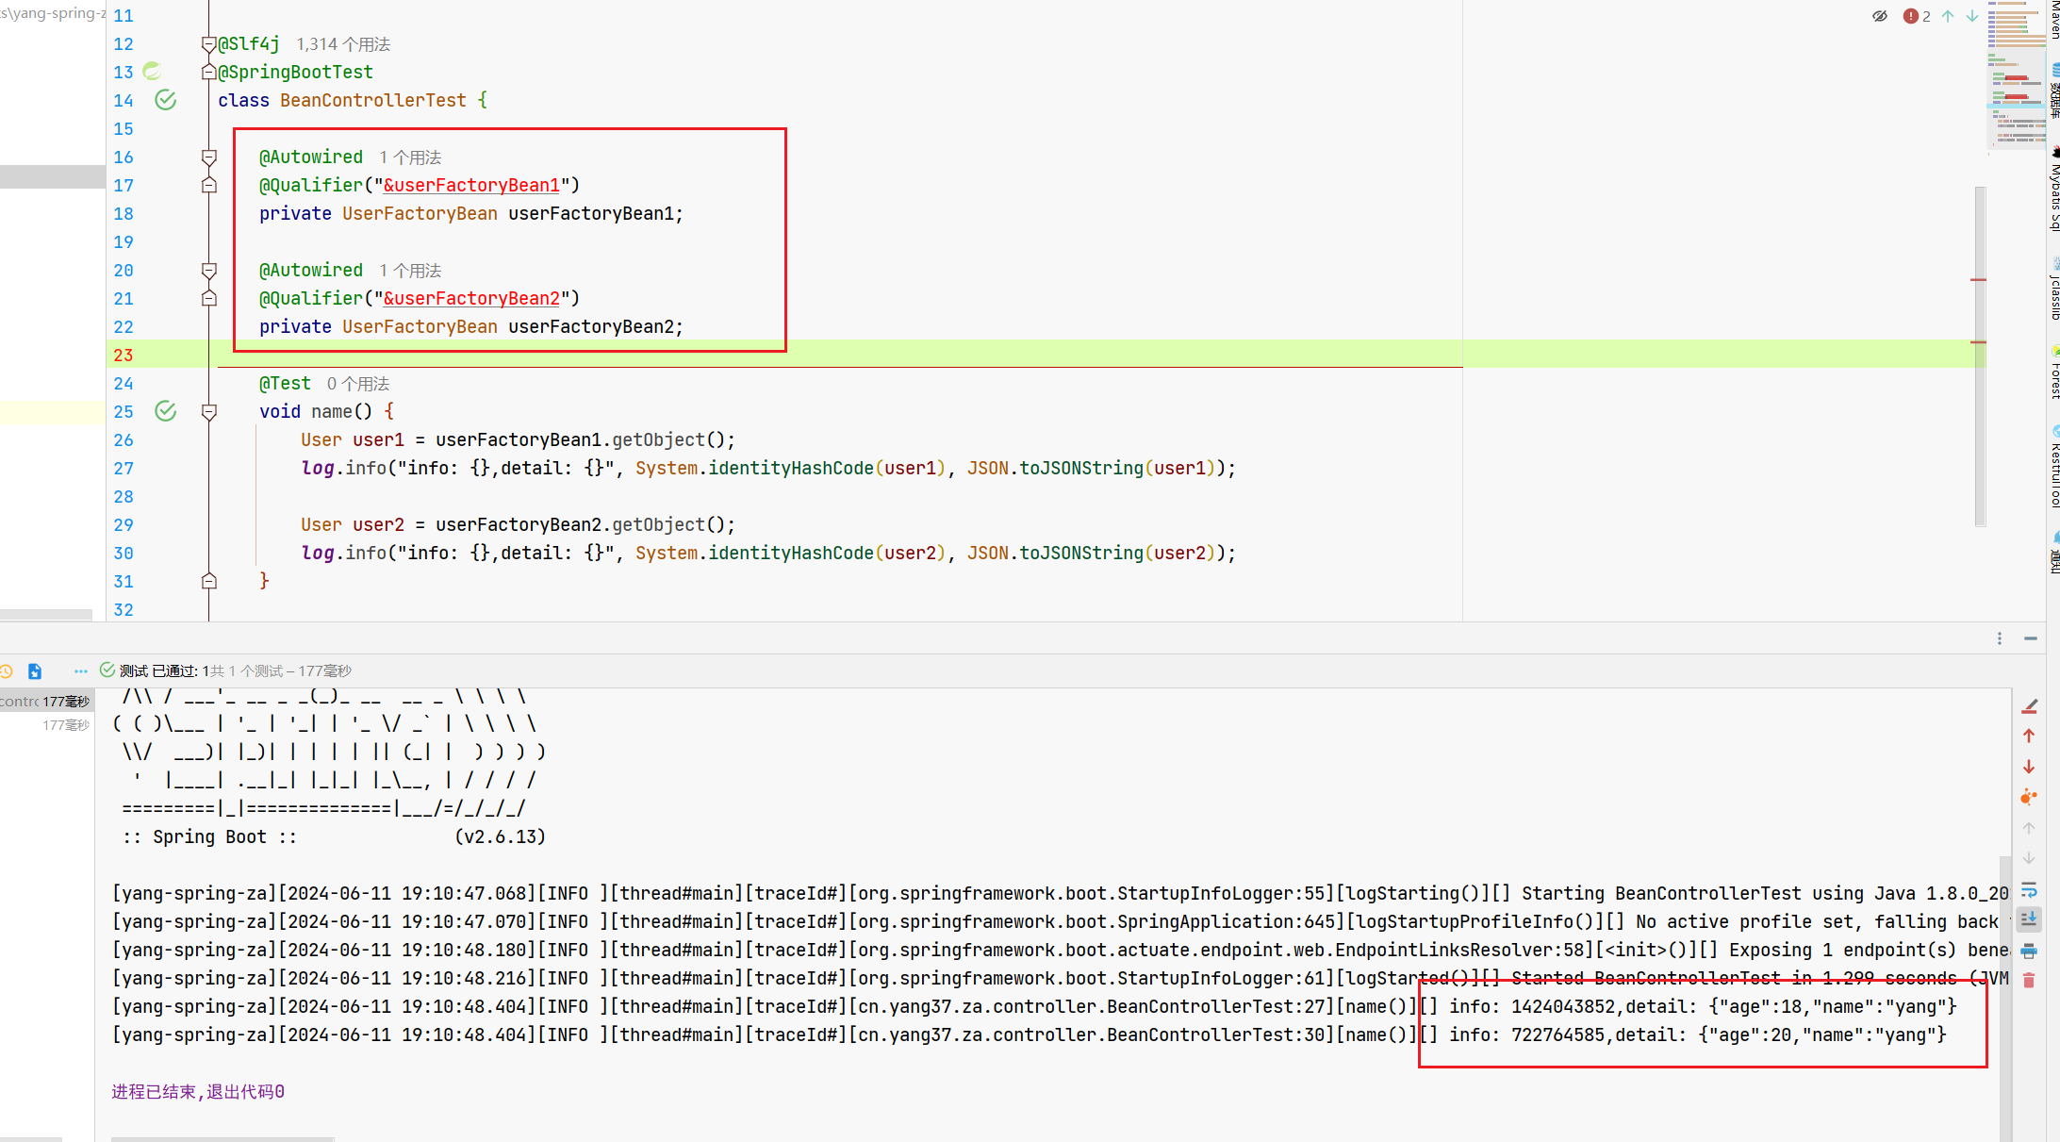This screenshot has height=1142, width=2060.
Task: Click the '1 个用法' hint on line 20
Action: pos(410,271)
